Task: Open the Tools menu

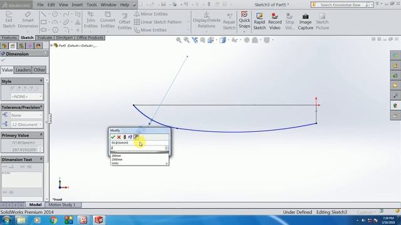Action: [91, 4]
